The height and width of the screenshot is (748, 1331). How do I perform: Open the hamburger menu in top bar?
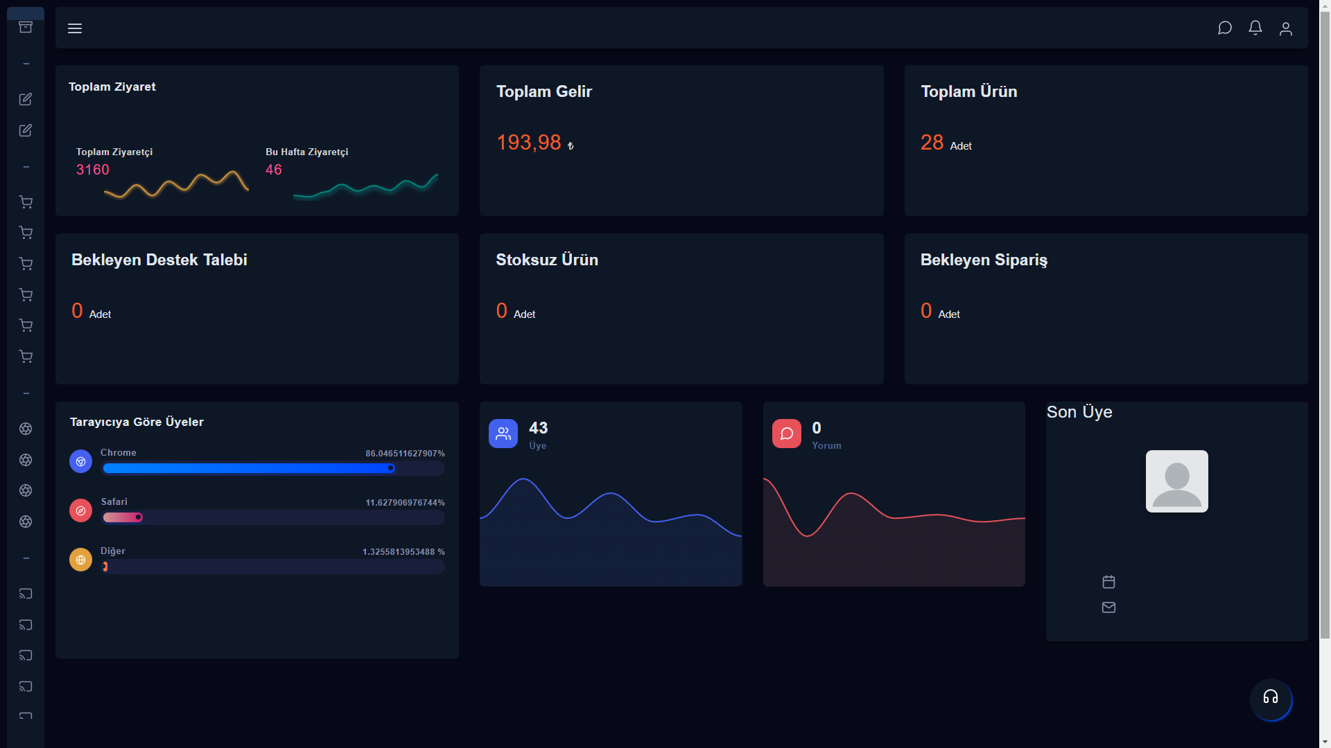75,28
